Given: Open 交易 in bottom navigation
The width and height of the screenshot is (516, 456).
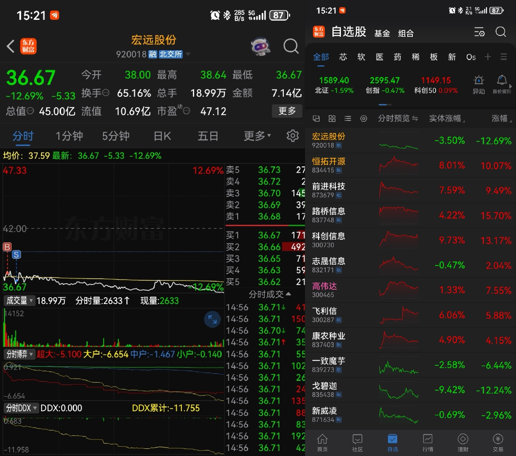Looking at the screenshot, I should [x=498, y=443].
